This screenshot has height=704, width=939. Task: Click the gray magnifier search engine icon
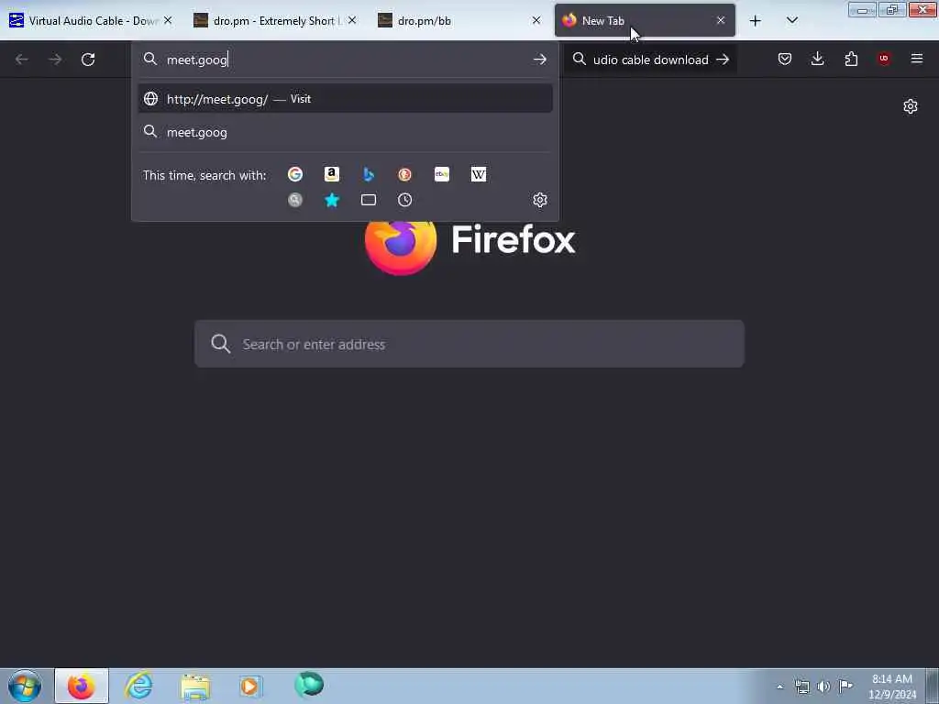click(x=294, y=200)
